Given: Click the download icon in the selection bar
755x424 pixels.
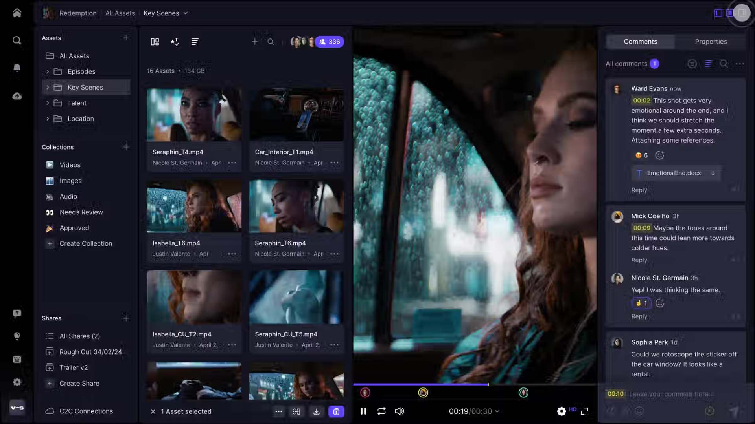Looking at the screenshot, I should [317, 411].
